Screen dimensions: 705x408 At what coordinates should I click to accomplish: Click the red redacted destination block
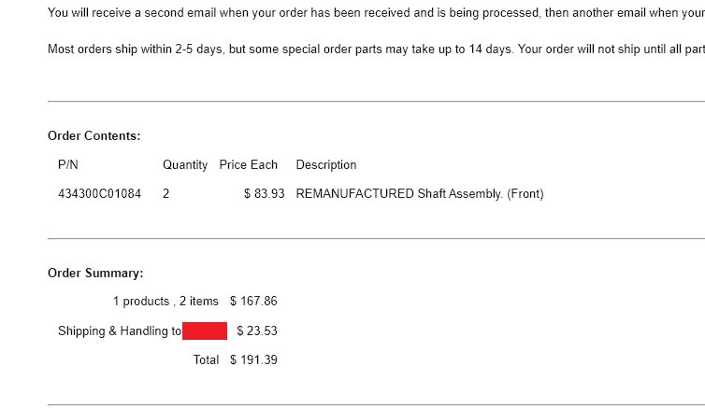(205, 331)
